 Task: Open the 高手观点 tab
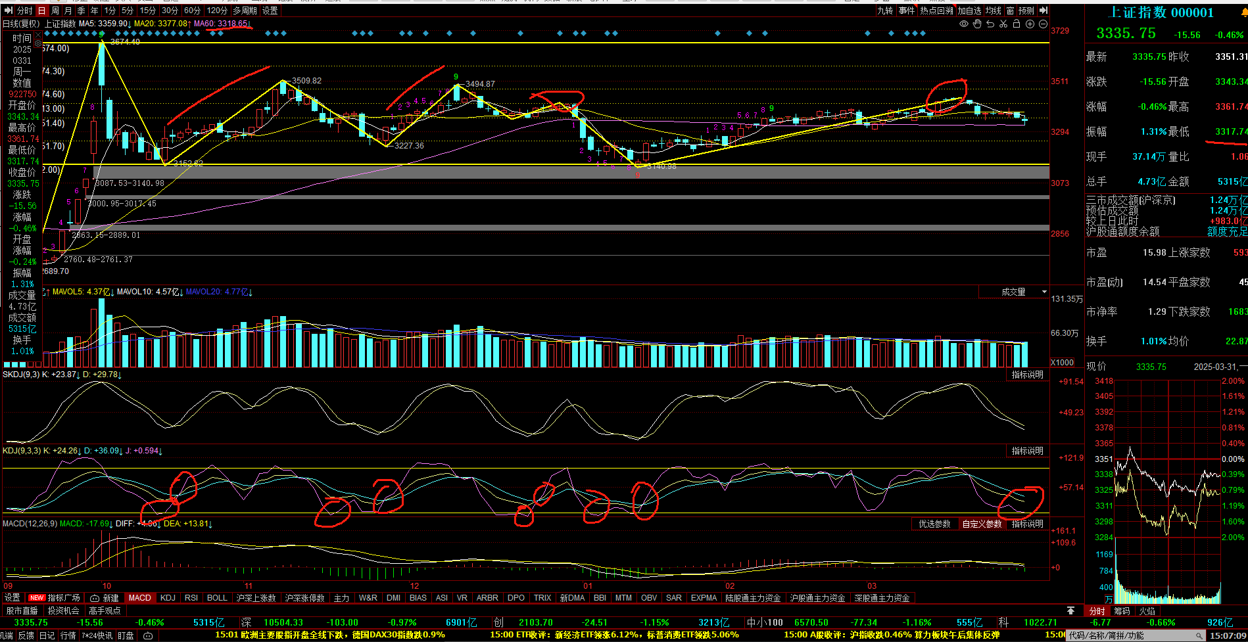105,610
